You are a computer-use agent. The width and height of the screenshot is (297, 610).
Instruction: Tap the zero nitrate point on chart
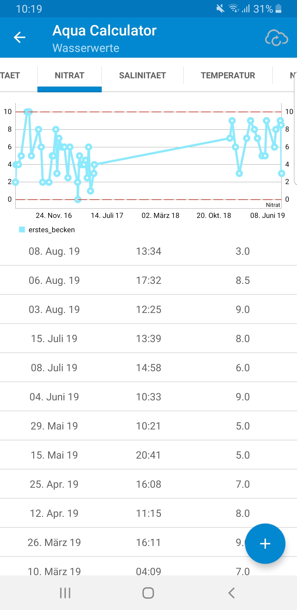[x=78, y=199]
